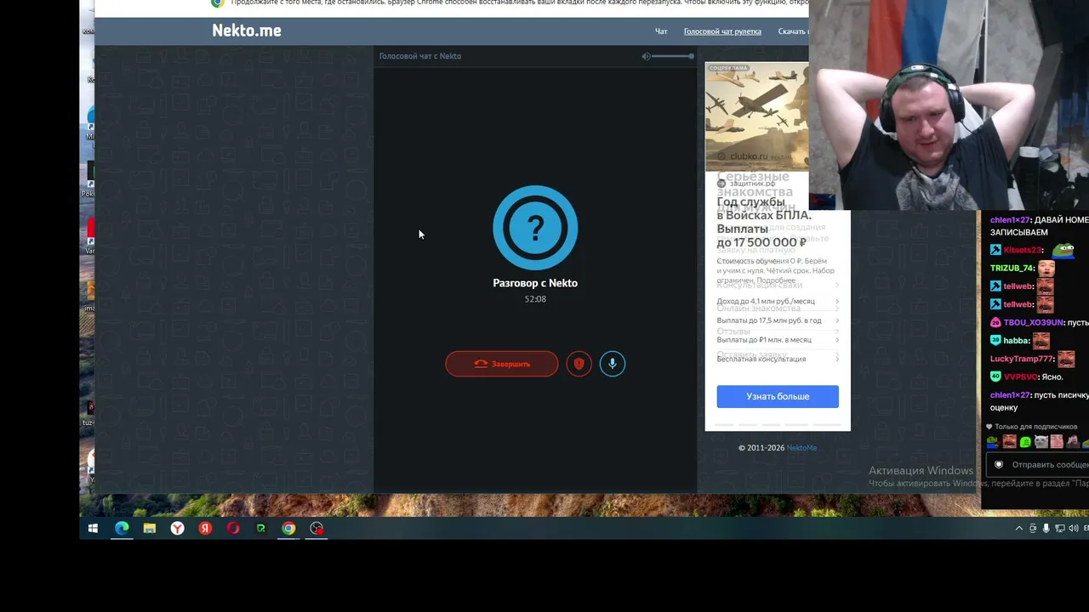1089x612 pixels.
Task: Open the NektoMe footer link
Action: pyautogui.click(x=801, y=448)
